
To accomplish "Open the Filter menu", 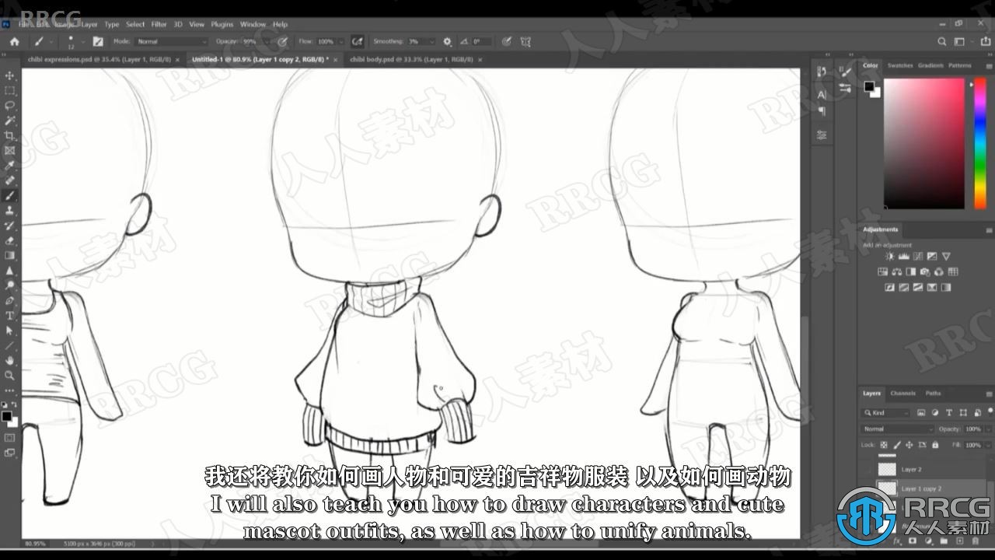I will pyautogui.click(x=159, y=24).
